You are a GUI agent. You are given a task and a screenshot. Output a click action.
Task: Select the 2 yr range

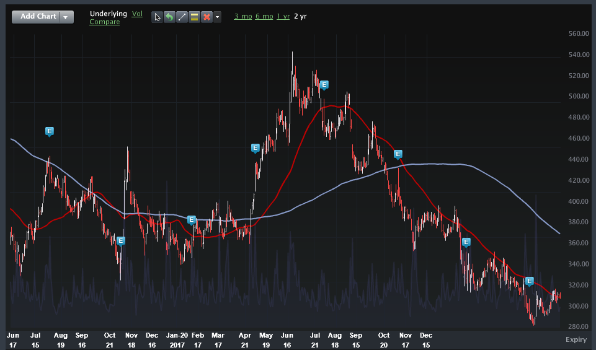coord(300,16)
